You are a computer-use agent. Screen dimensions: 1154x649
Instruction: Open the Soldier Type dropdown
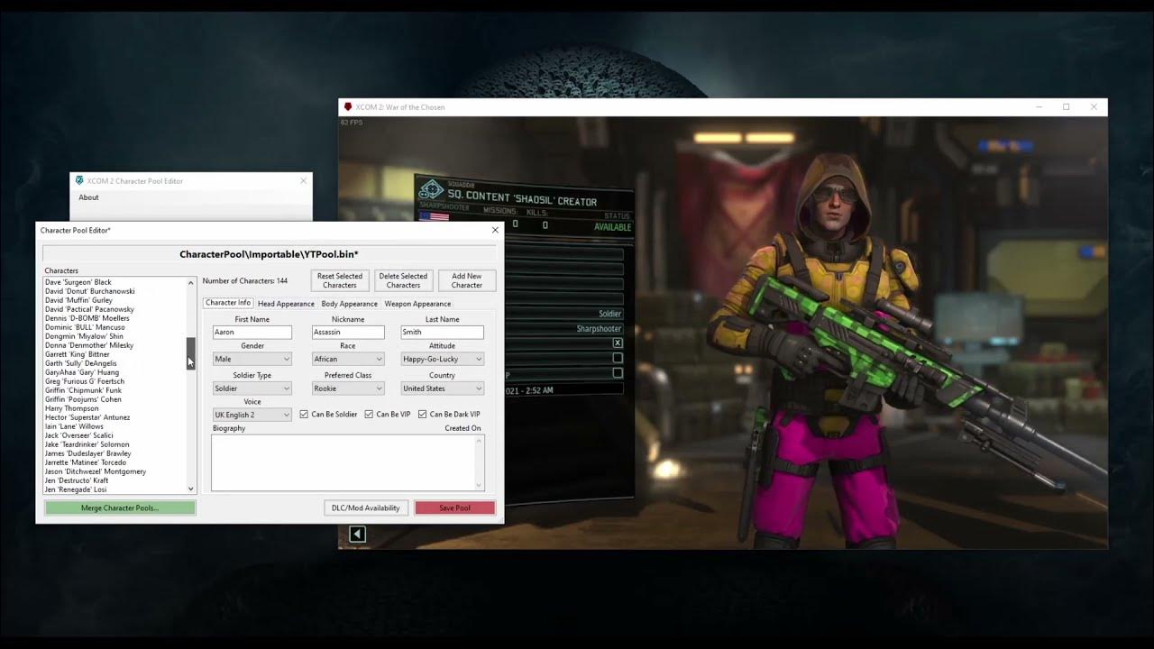(252, 388)
